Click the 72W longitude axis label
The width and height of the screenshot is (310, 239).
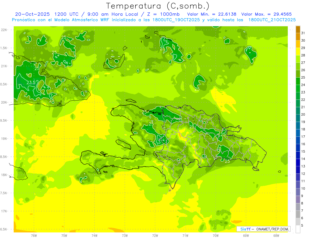(x=155, y=235)
